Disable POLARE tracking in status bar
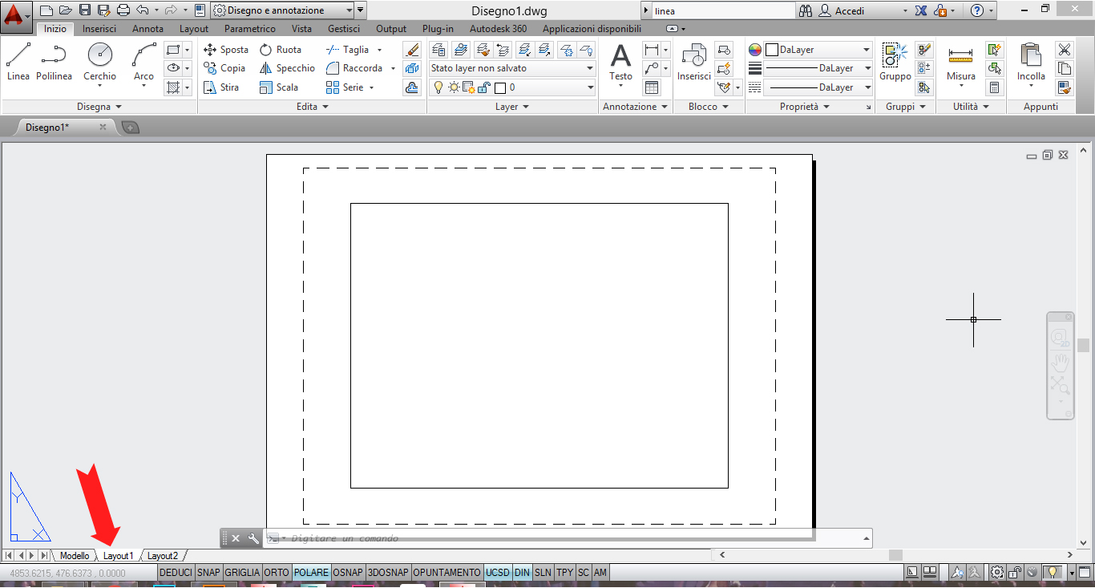Screen dimensions: 1095x588 pos(311,573)
